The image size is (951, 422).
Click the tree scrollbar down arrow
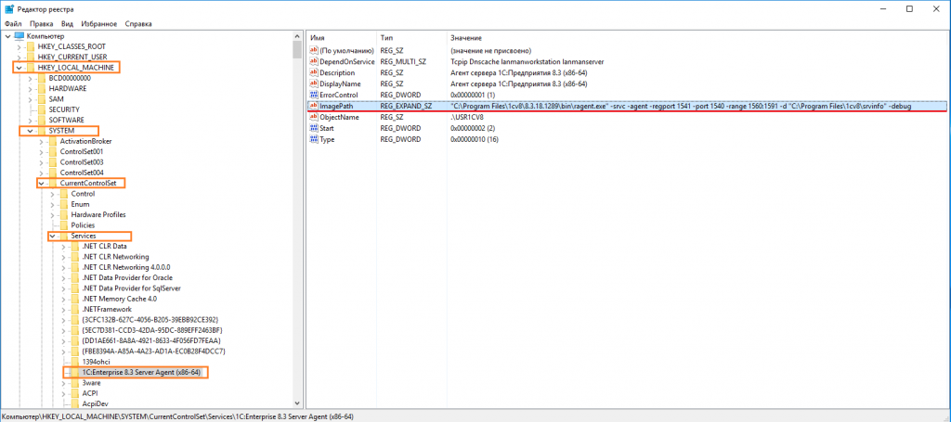click(297, 403)
